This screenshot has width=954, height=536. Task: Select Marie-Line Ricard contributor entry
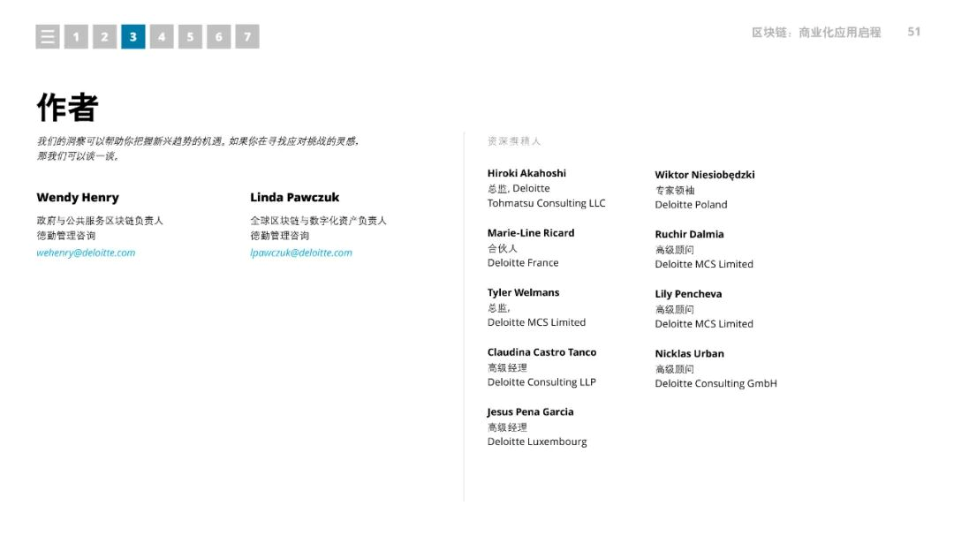(x=531, y=247)
